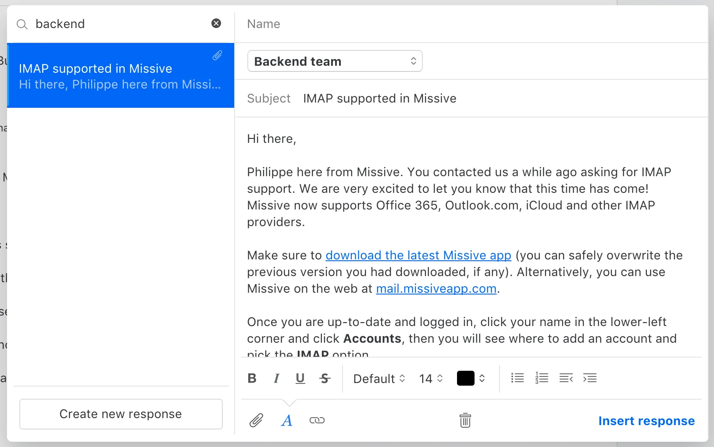The height and width of the screenshot is (447, 714).
Task: Open the font size 14 dropdown
Action: (x=431, y=379)
